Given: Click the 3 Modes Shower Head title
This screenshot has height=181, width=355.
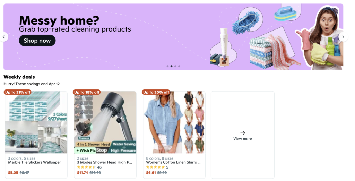Looking at the screenshot, I should click(x=104, y=162).
